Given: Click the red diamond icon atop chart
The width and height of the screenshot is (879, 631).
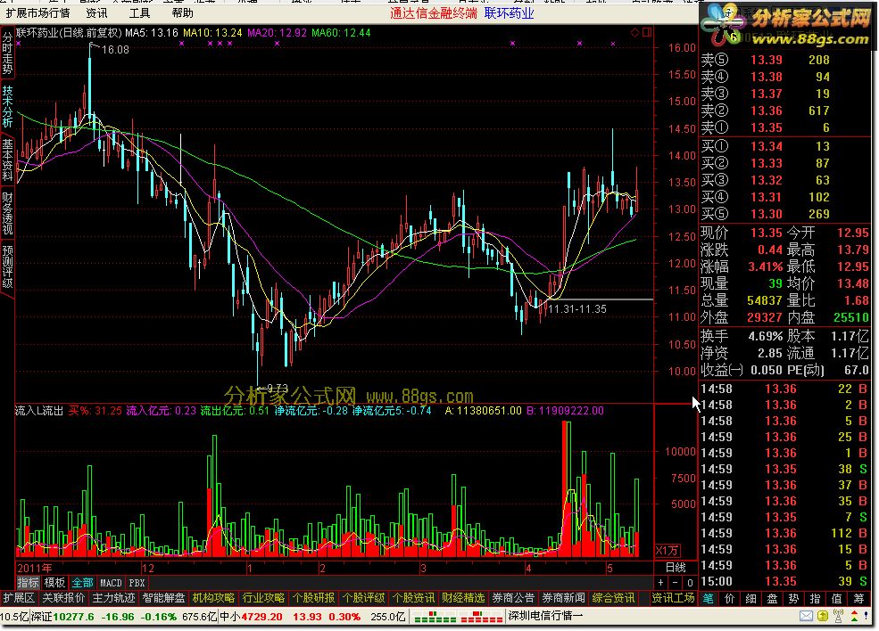Looking at the screenshot, I should click(x=634, y=32).
